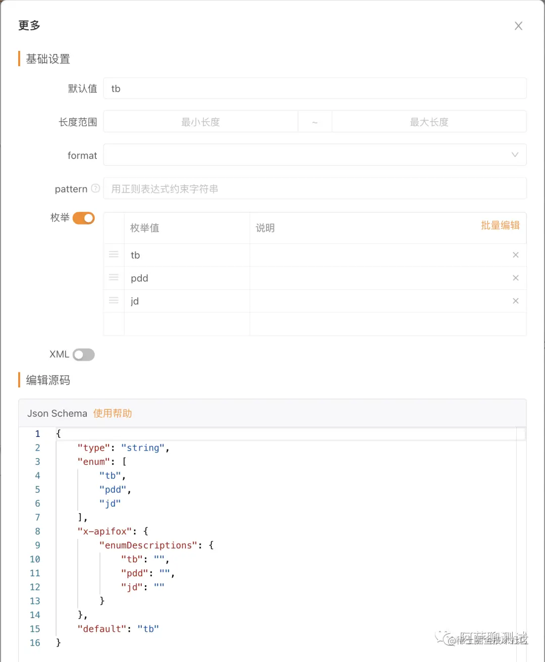Expand the format selector chevron
This screenshot has height=662, width=545.
pyautogui.click(x=515, y=155)
